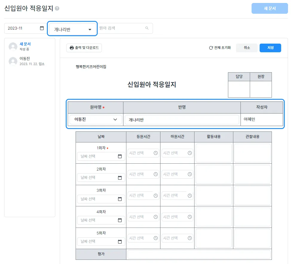Click the help question mark icon beside the title
This screenshot has height=264, width=291.
[x=57, y=8]
